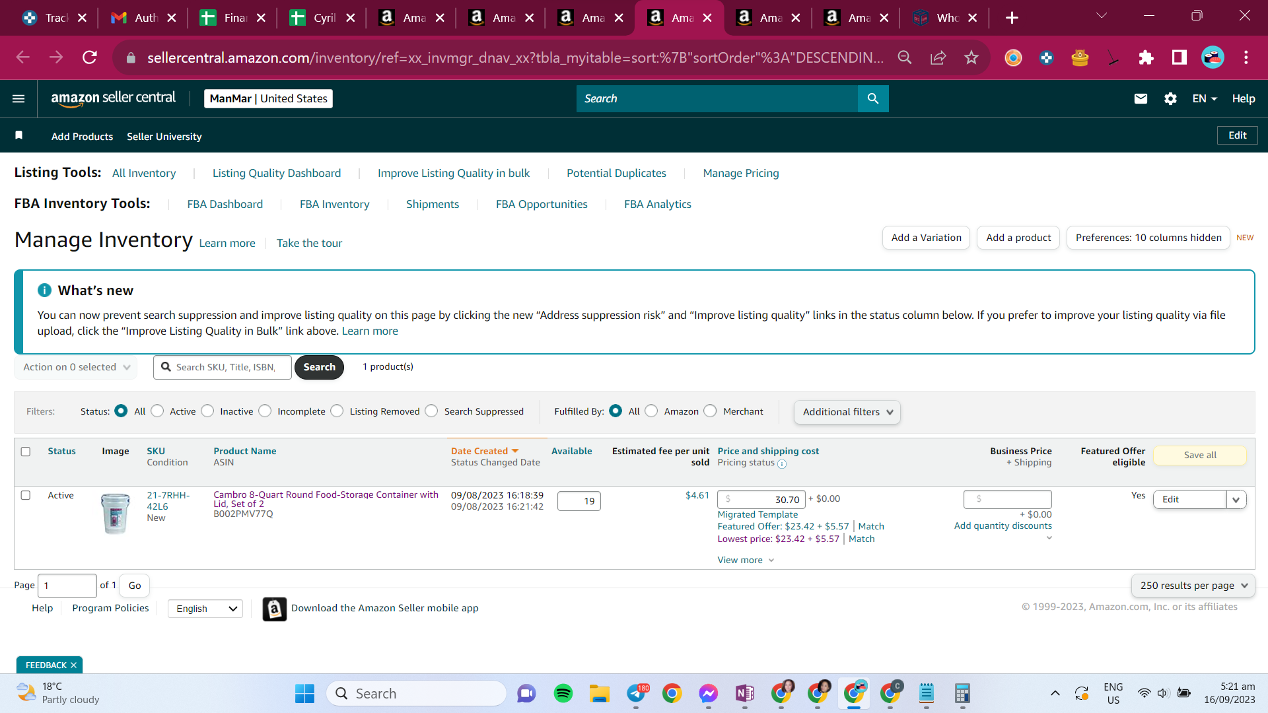Open a new browser tab

click(x=1012, y=18)
